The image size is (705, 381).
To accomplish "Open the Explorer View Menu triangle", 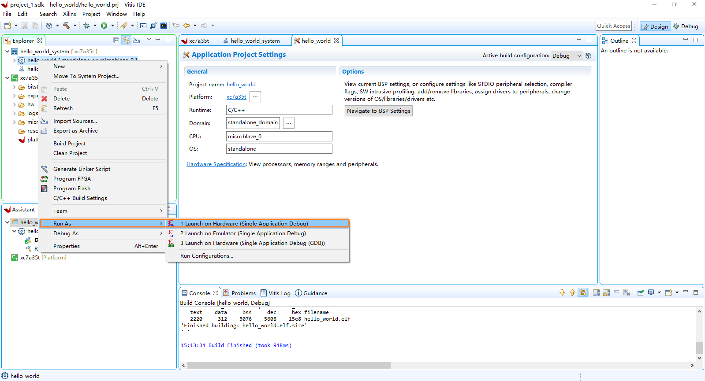I will pyautogui.click(x=149, y=40).
